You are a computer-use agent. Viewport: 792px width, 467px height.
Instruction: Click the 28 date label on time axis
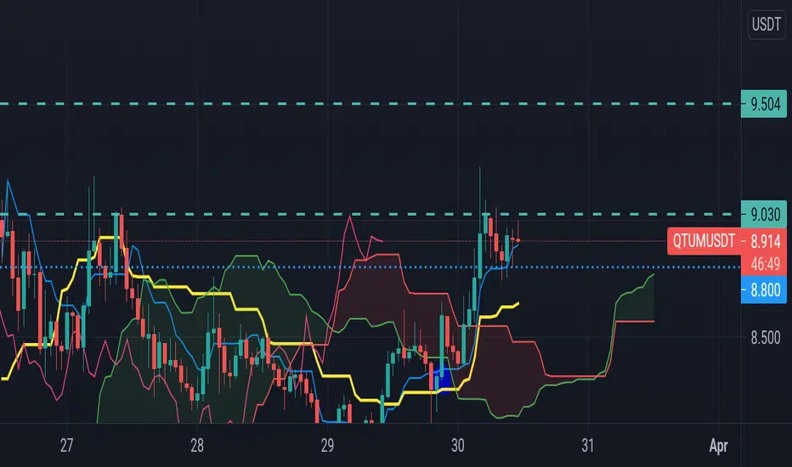[x=197, y=446]
